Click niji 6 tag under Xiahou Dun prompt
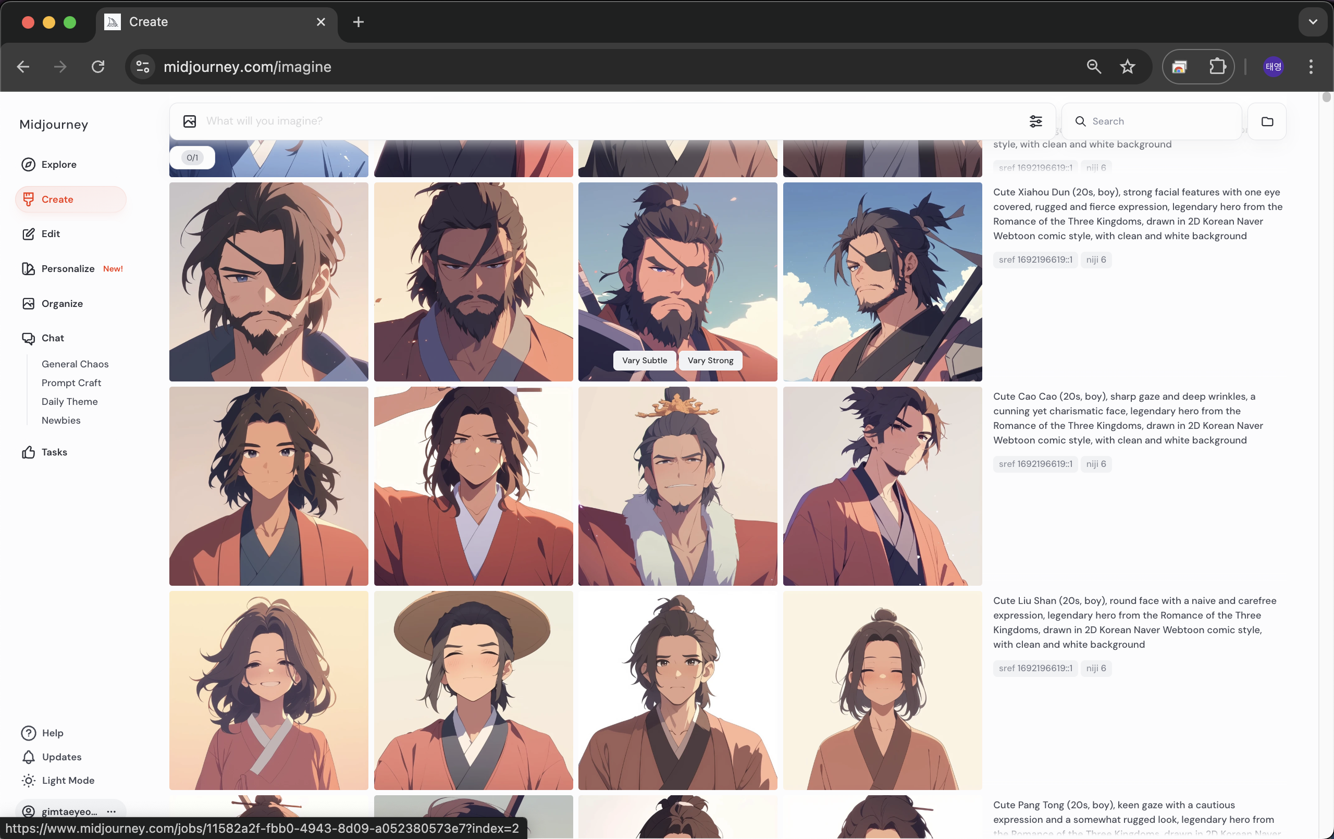The width and height of the screenshot is (1334, 839). 1096,260
